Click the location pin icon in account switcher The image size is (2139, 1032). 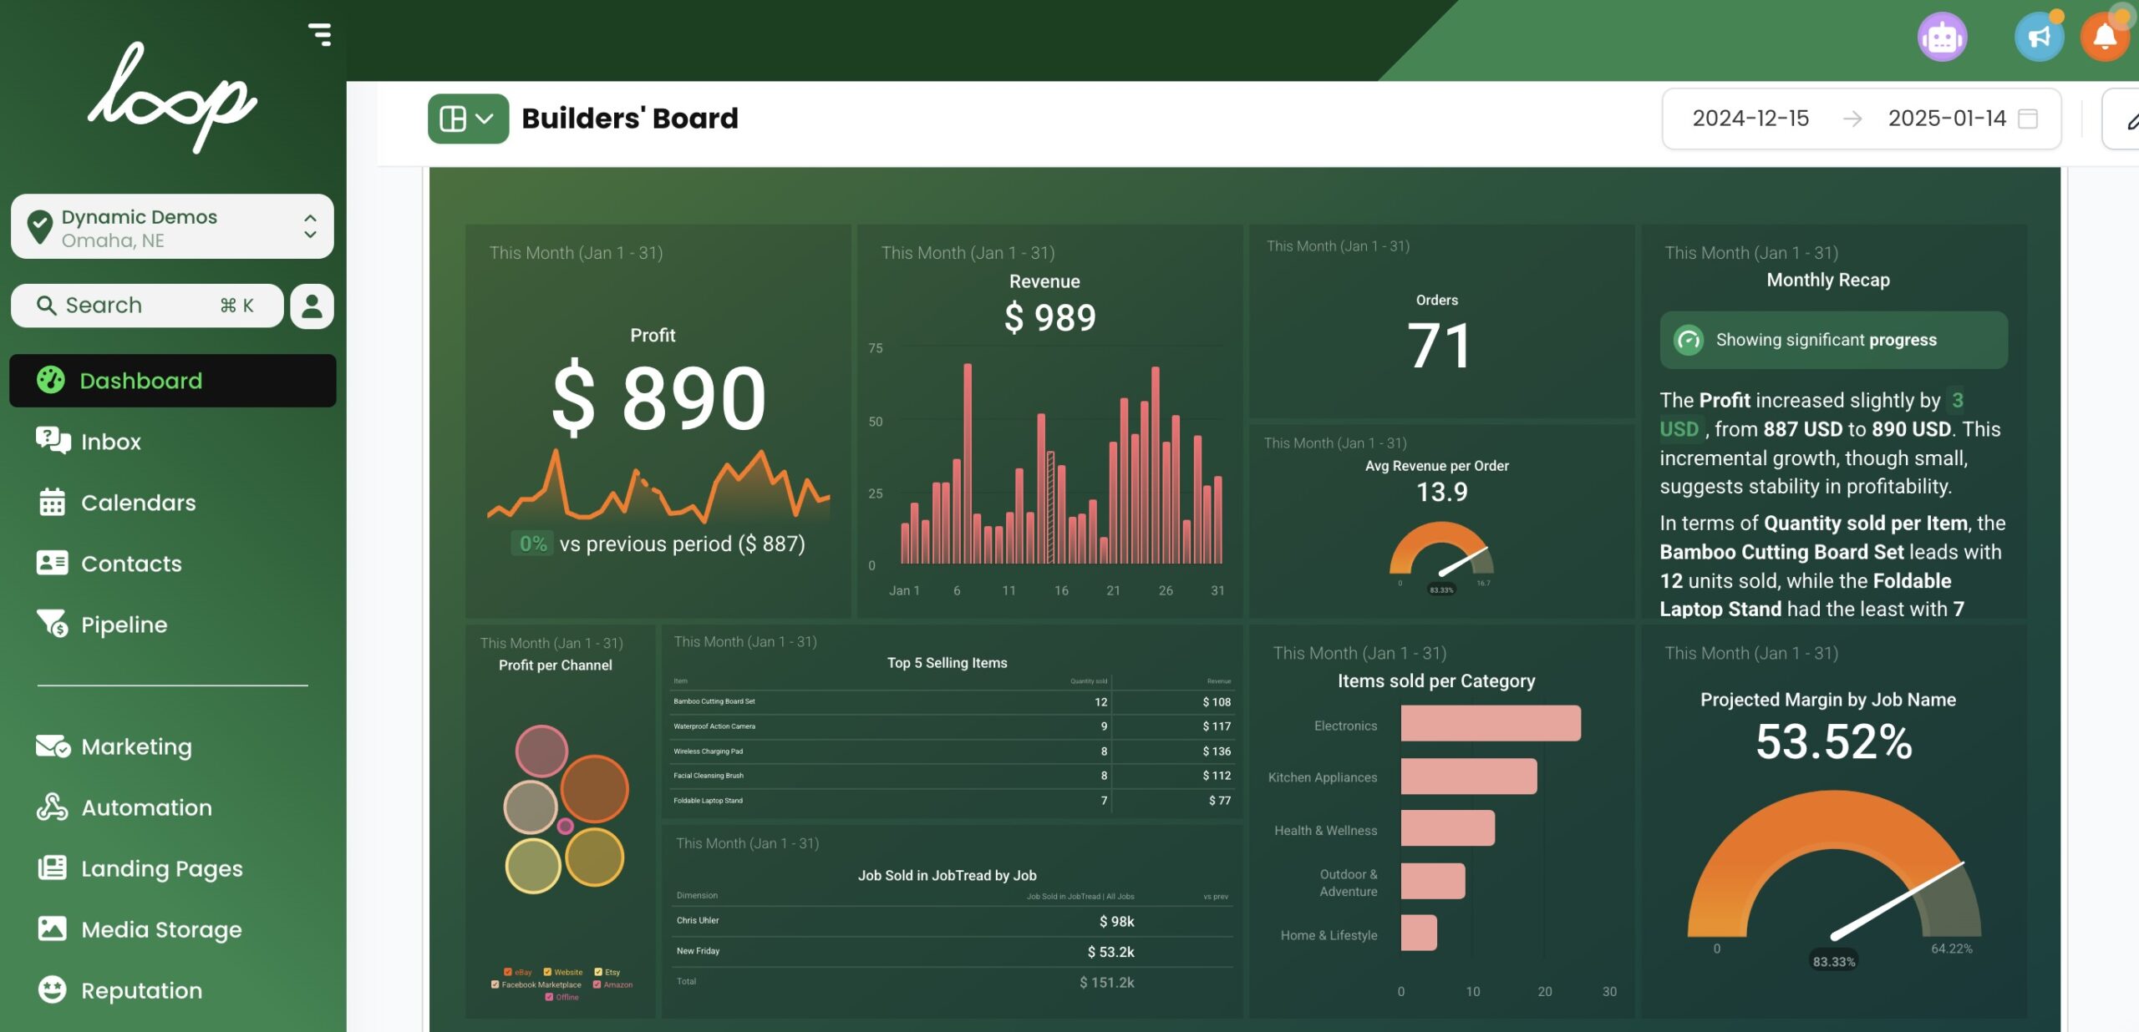click(x=39, y=226)
